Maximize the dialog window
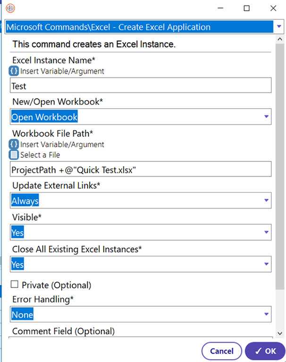 pyautogui.click(x=246, y=8)
